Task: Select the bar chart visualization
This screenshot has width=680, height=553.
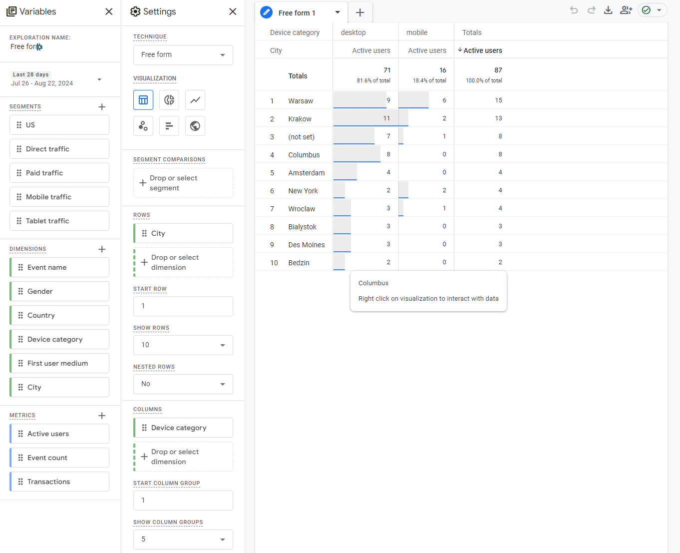Action: 169,126
